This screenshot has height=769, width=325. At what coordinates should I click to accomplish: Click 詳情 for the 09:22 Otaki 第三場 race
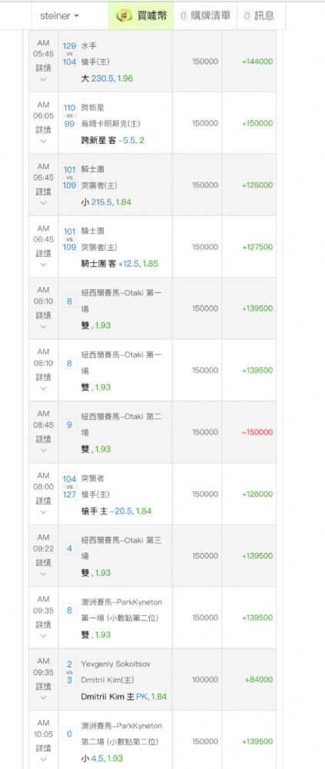point(44,562)
